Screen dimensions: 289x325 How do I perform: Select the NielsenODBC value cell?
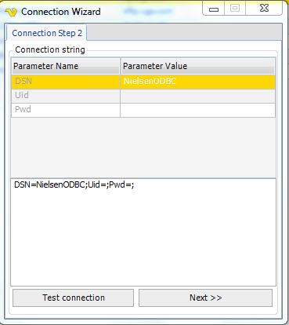tap(198, 82)
